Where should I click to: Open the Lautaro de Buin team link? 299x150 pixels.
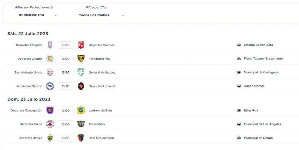click(x=100, y=110)
